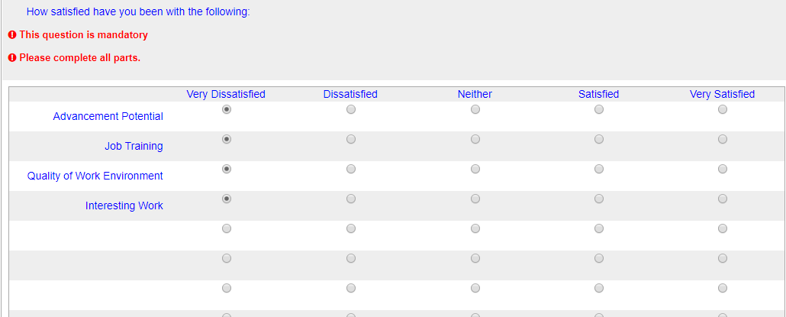Pick Dissatisfied for Interesting Work

coord(350,199)
